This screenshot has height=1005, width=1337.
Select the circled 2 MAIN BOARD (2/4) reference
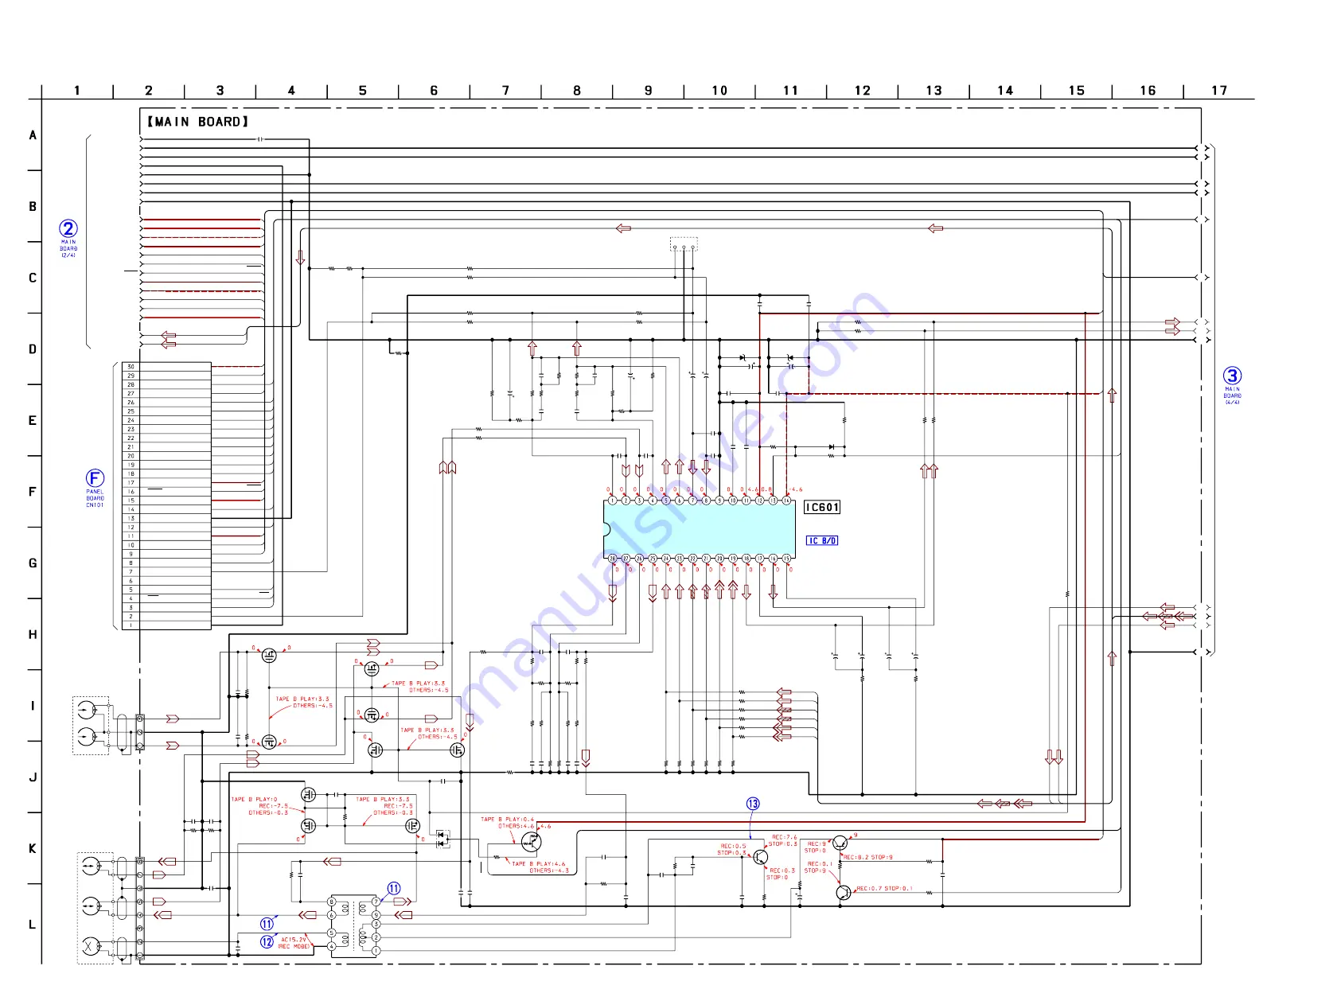pos(68,238)
